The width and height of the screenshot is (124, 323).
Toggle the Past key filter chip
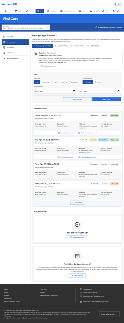point(55,82)
